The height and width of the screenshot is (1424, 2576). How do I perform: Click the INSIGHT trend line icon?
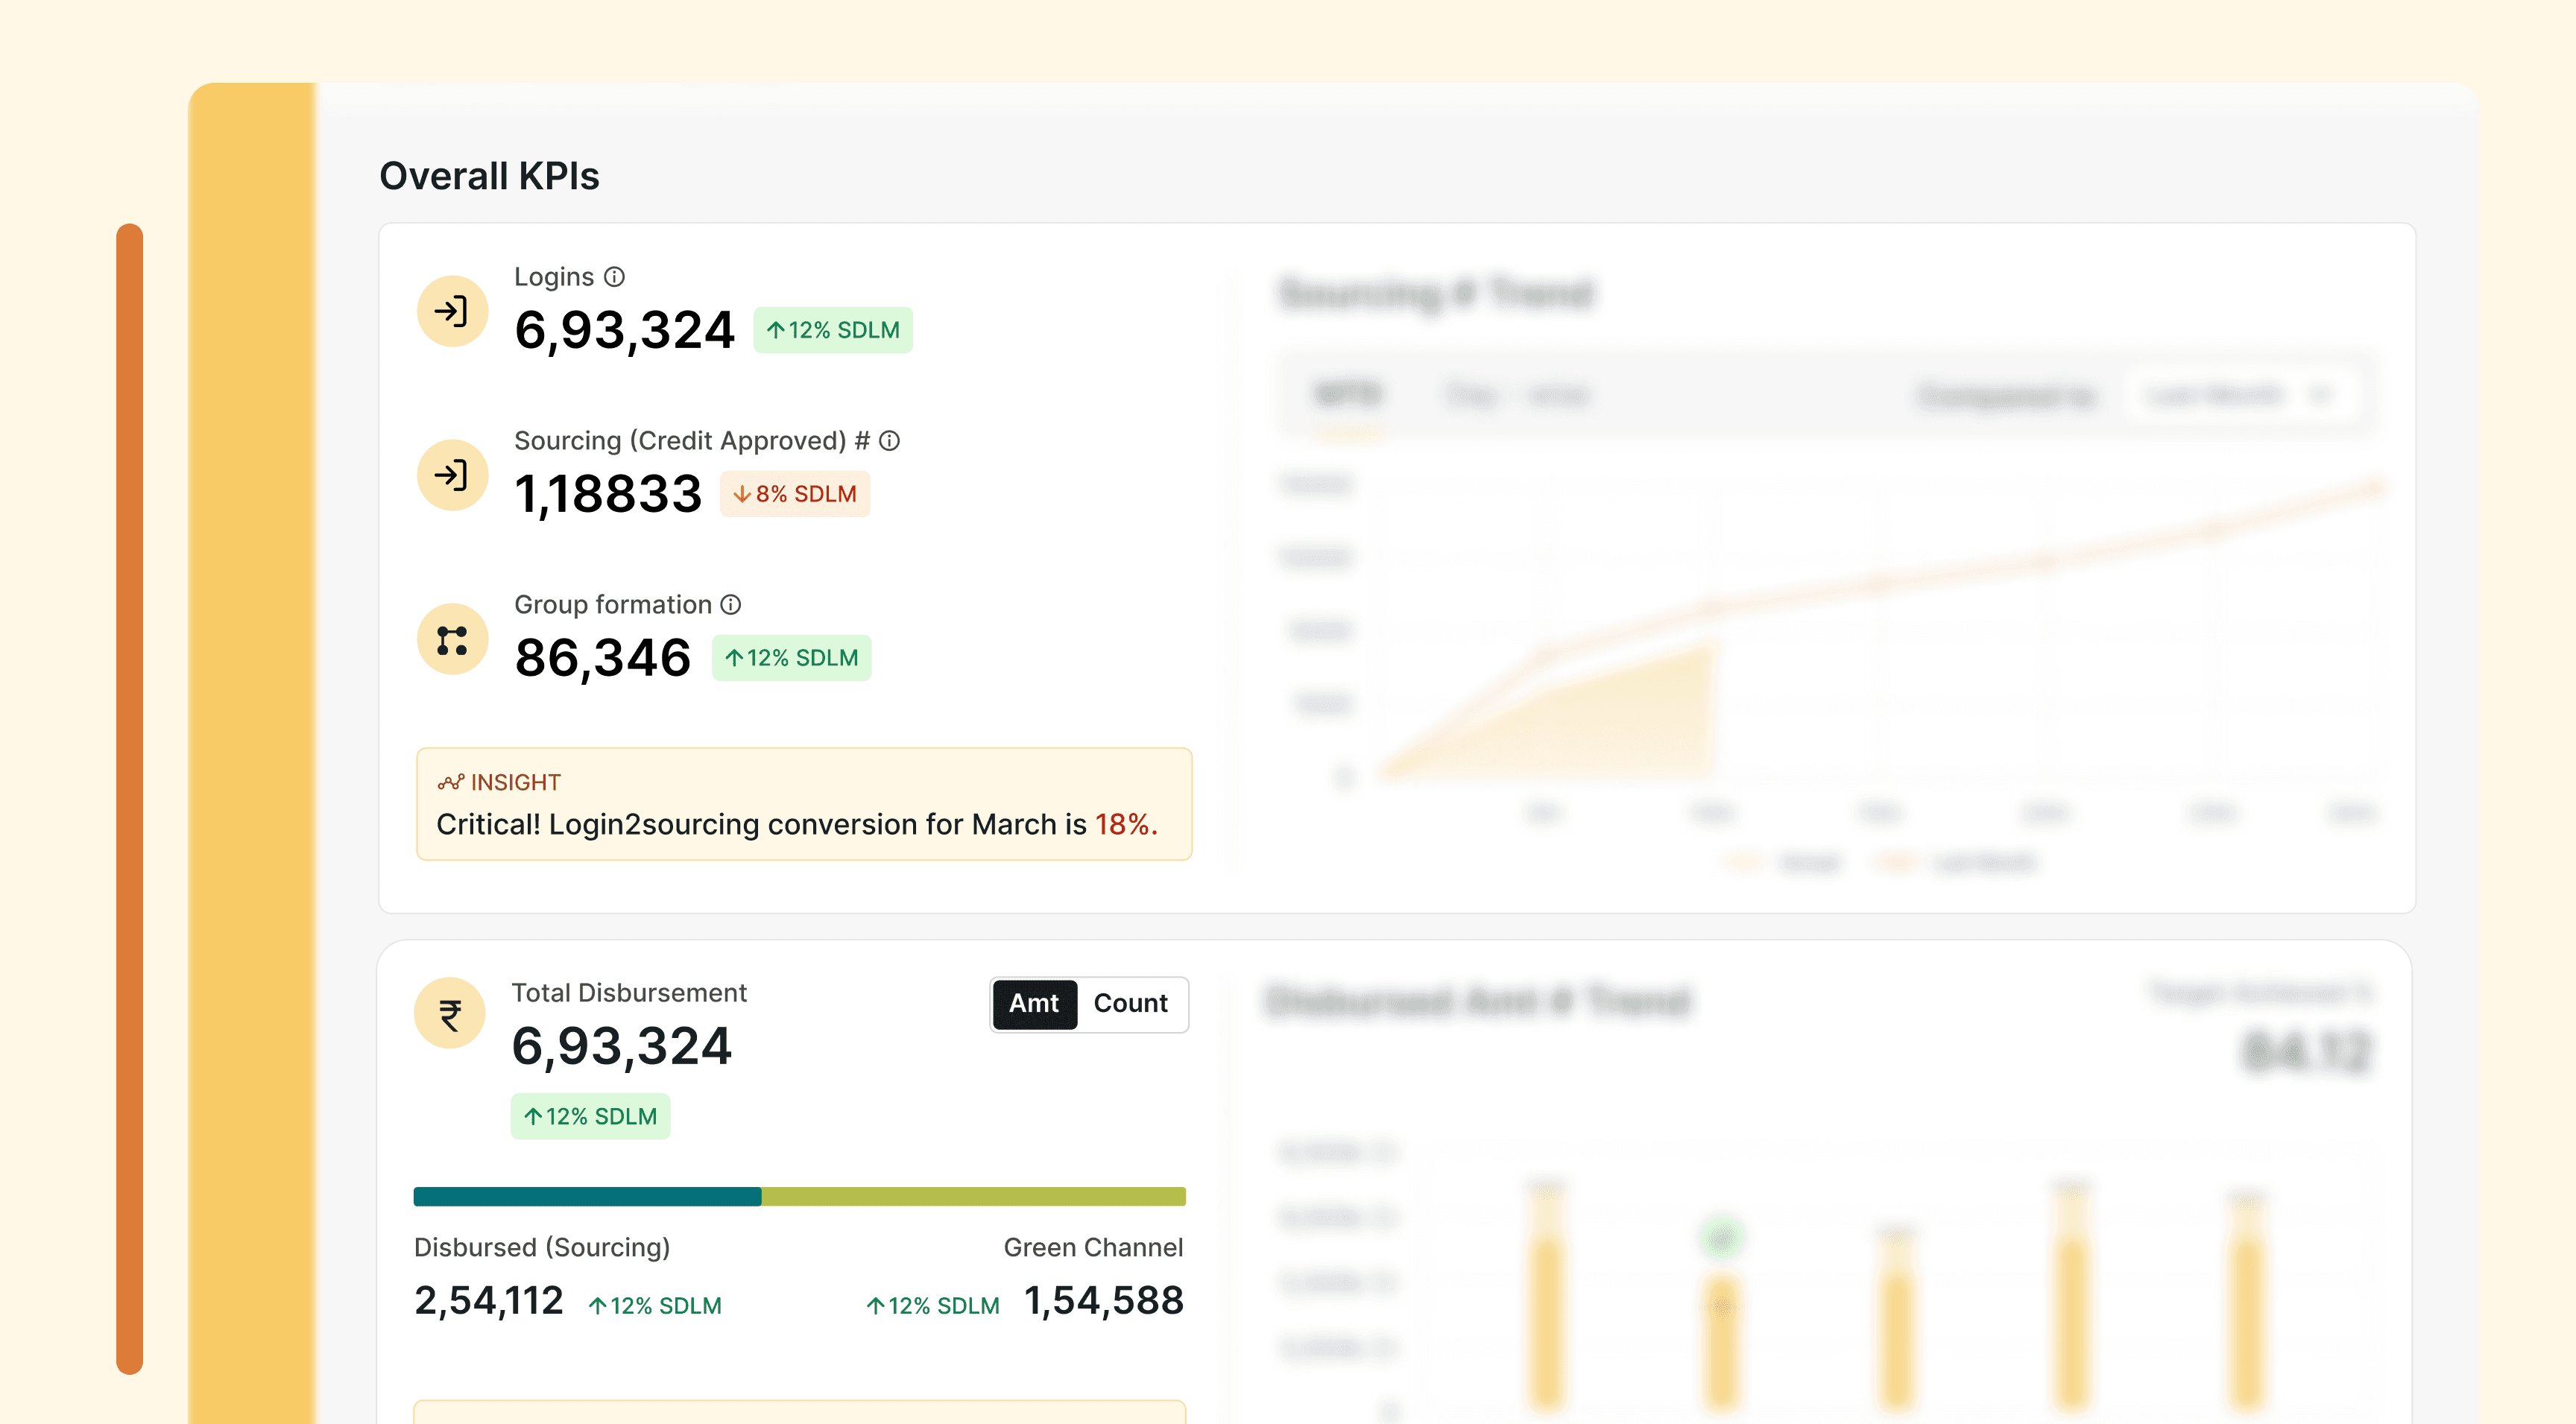pos(451,782)
